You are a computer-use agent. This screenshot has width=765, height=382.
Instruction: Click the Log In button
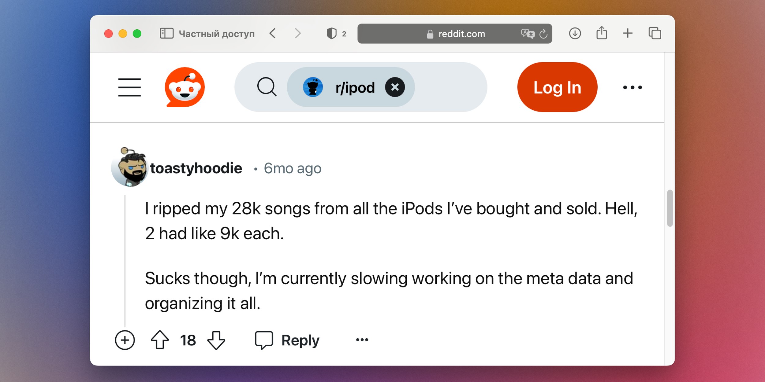coord(557,88)
